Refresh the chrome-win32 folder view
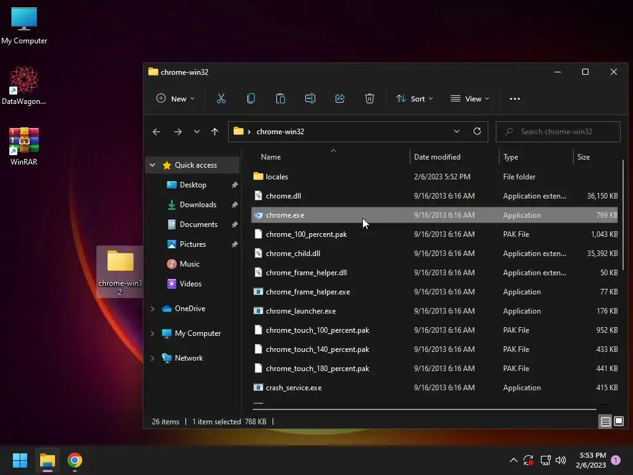This screenshot has height=475, width=633. (477, 131)
